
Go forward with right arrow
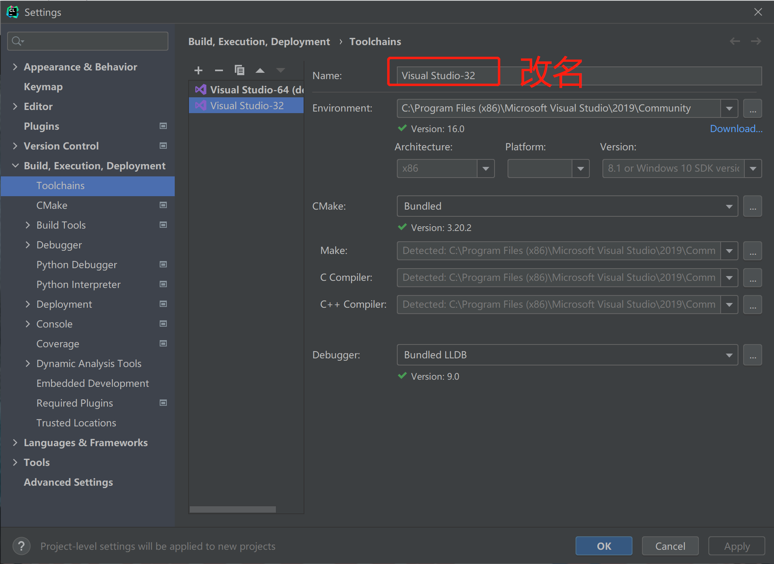point(756,41)
